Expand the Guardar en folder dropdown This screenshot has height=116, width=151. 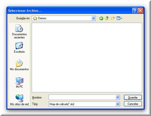(93, 18)
